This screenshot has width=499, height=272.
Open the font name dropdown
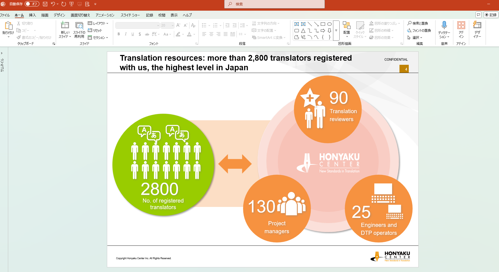pos(158,25)
